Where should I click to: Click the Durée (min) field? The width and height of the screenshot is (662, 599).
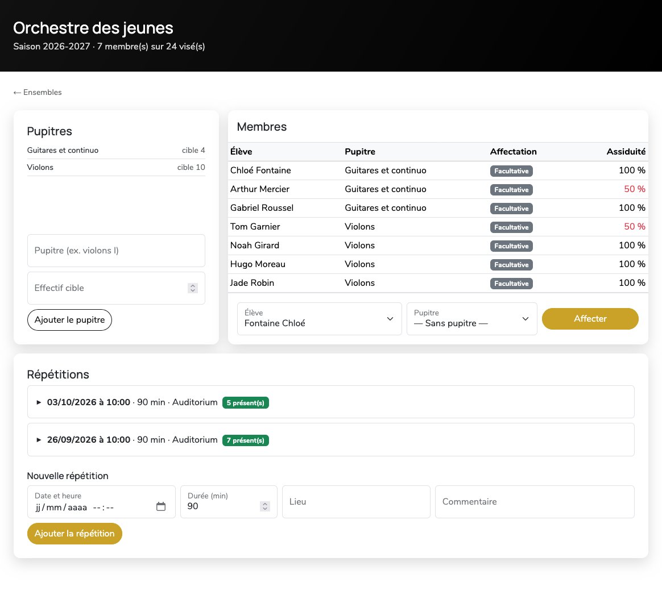[x=229, y=502]
